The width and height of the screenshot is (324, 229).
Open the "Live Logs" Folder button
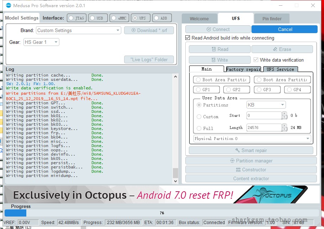[149, 59]
